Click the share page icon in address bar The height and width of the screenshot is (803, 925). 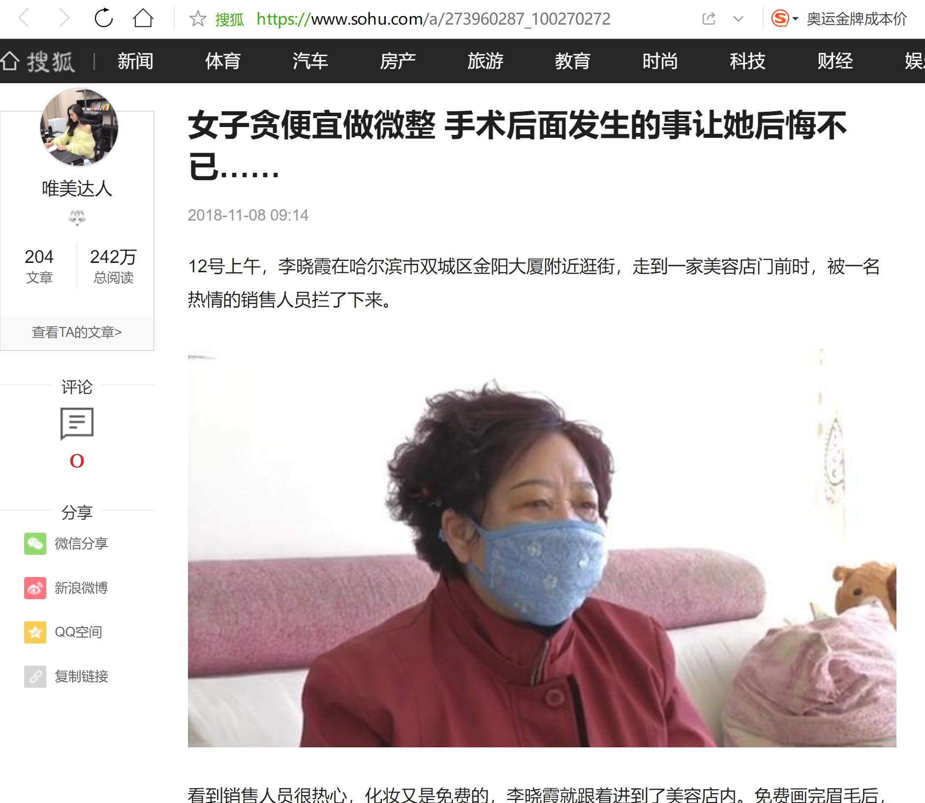(709, 19)
